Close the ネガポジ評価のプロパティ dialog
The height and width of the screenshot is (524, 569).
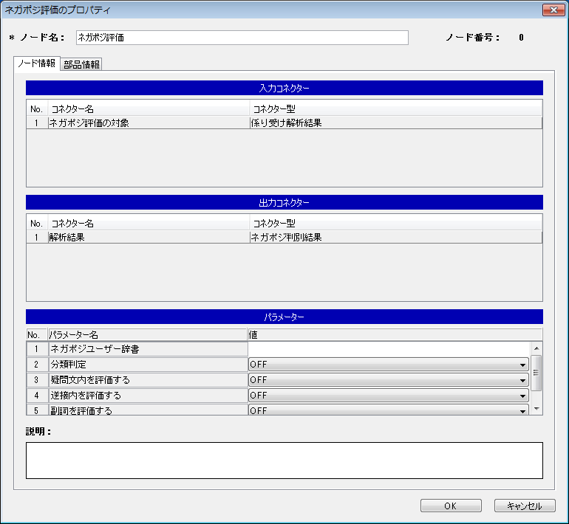coord(553,10)
